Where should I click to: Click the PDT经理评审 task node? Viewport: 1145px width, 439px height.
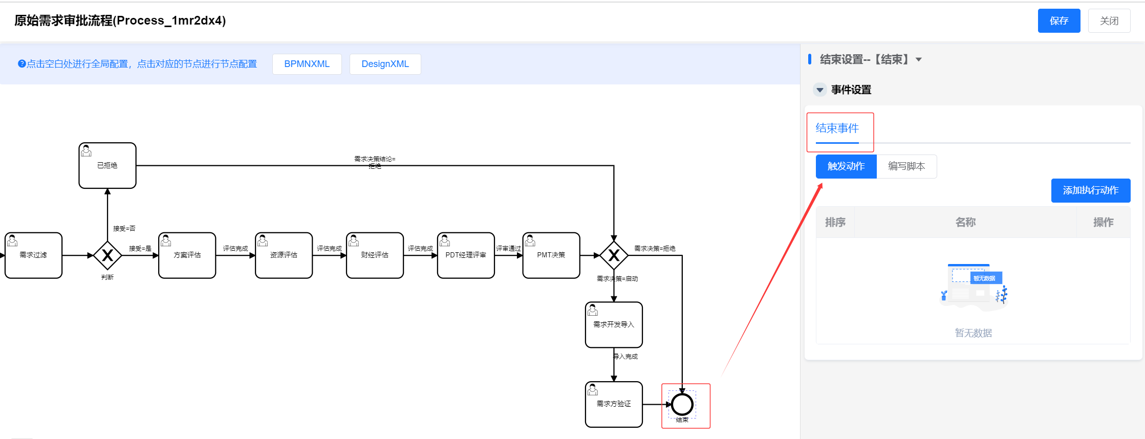click(x=466, y=255)
